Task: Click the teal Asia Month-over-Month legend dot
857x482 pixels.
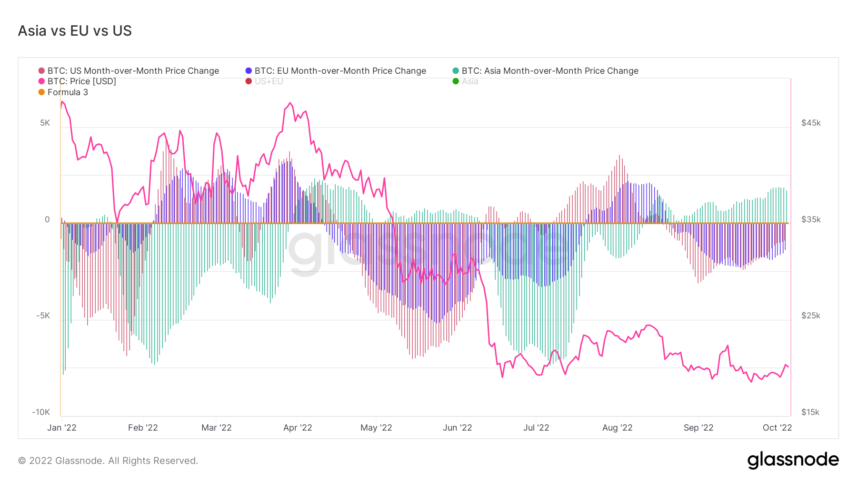Action: [456, 71]
